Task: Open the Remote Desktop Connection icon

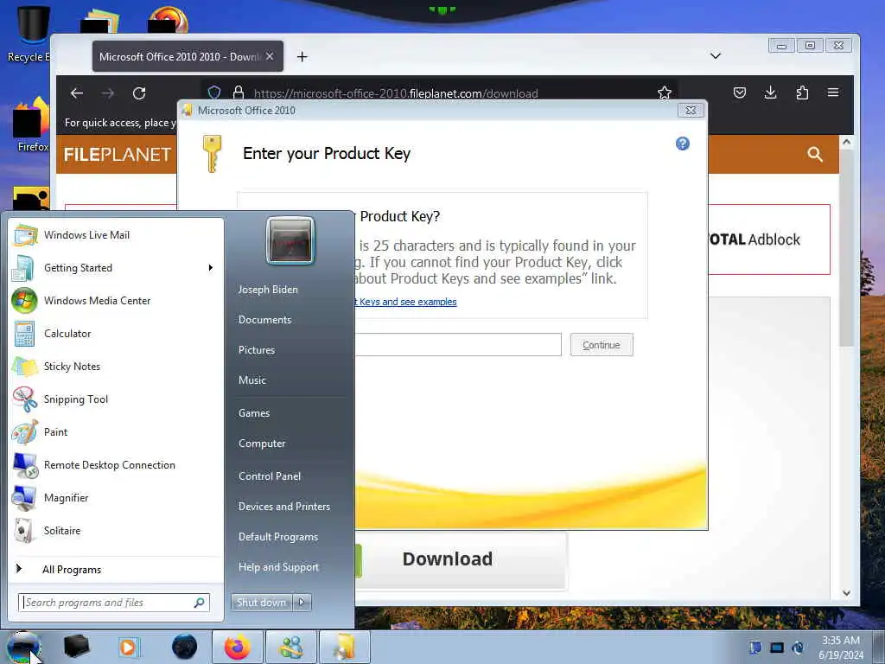Action: click(24, 464)
